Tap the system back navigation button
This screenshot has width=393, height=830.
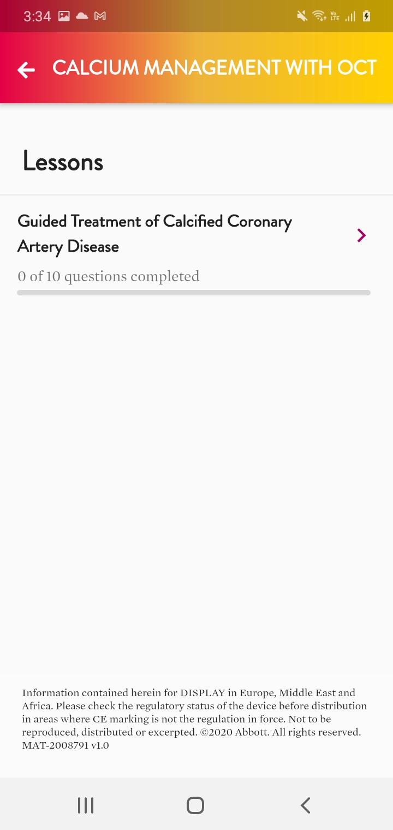[306, 805]
